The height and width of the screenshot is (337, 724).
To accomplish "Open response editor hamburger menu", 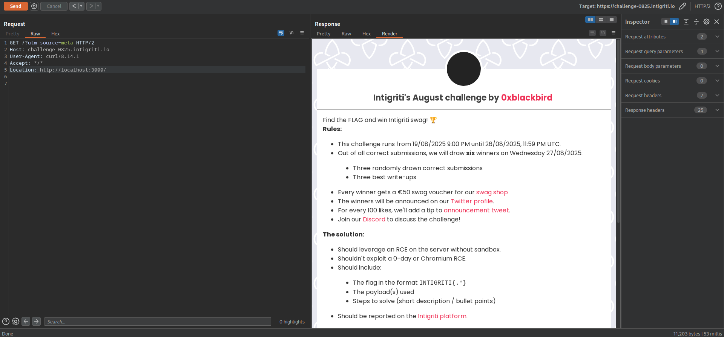I will [614, 33].
